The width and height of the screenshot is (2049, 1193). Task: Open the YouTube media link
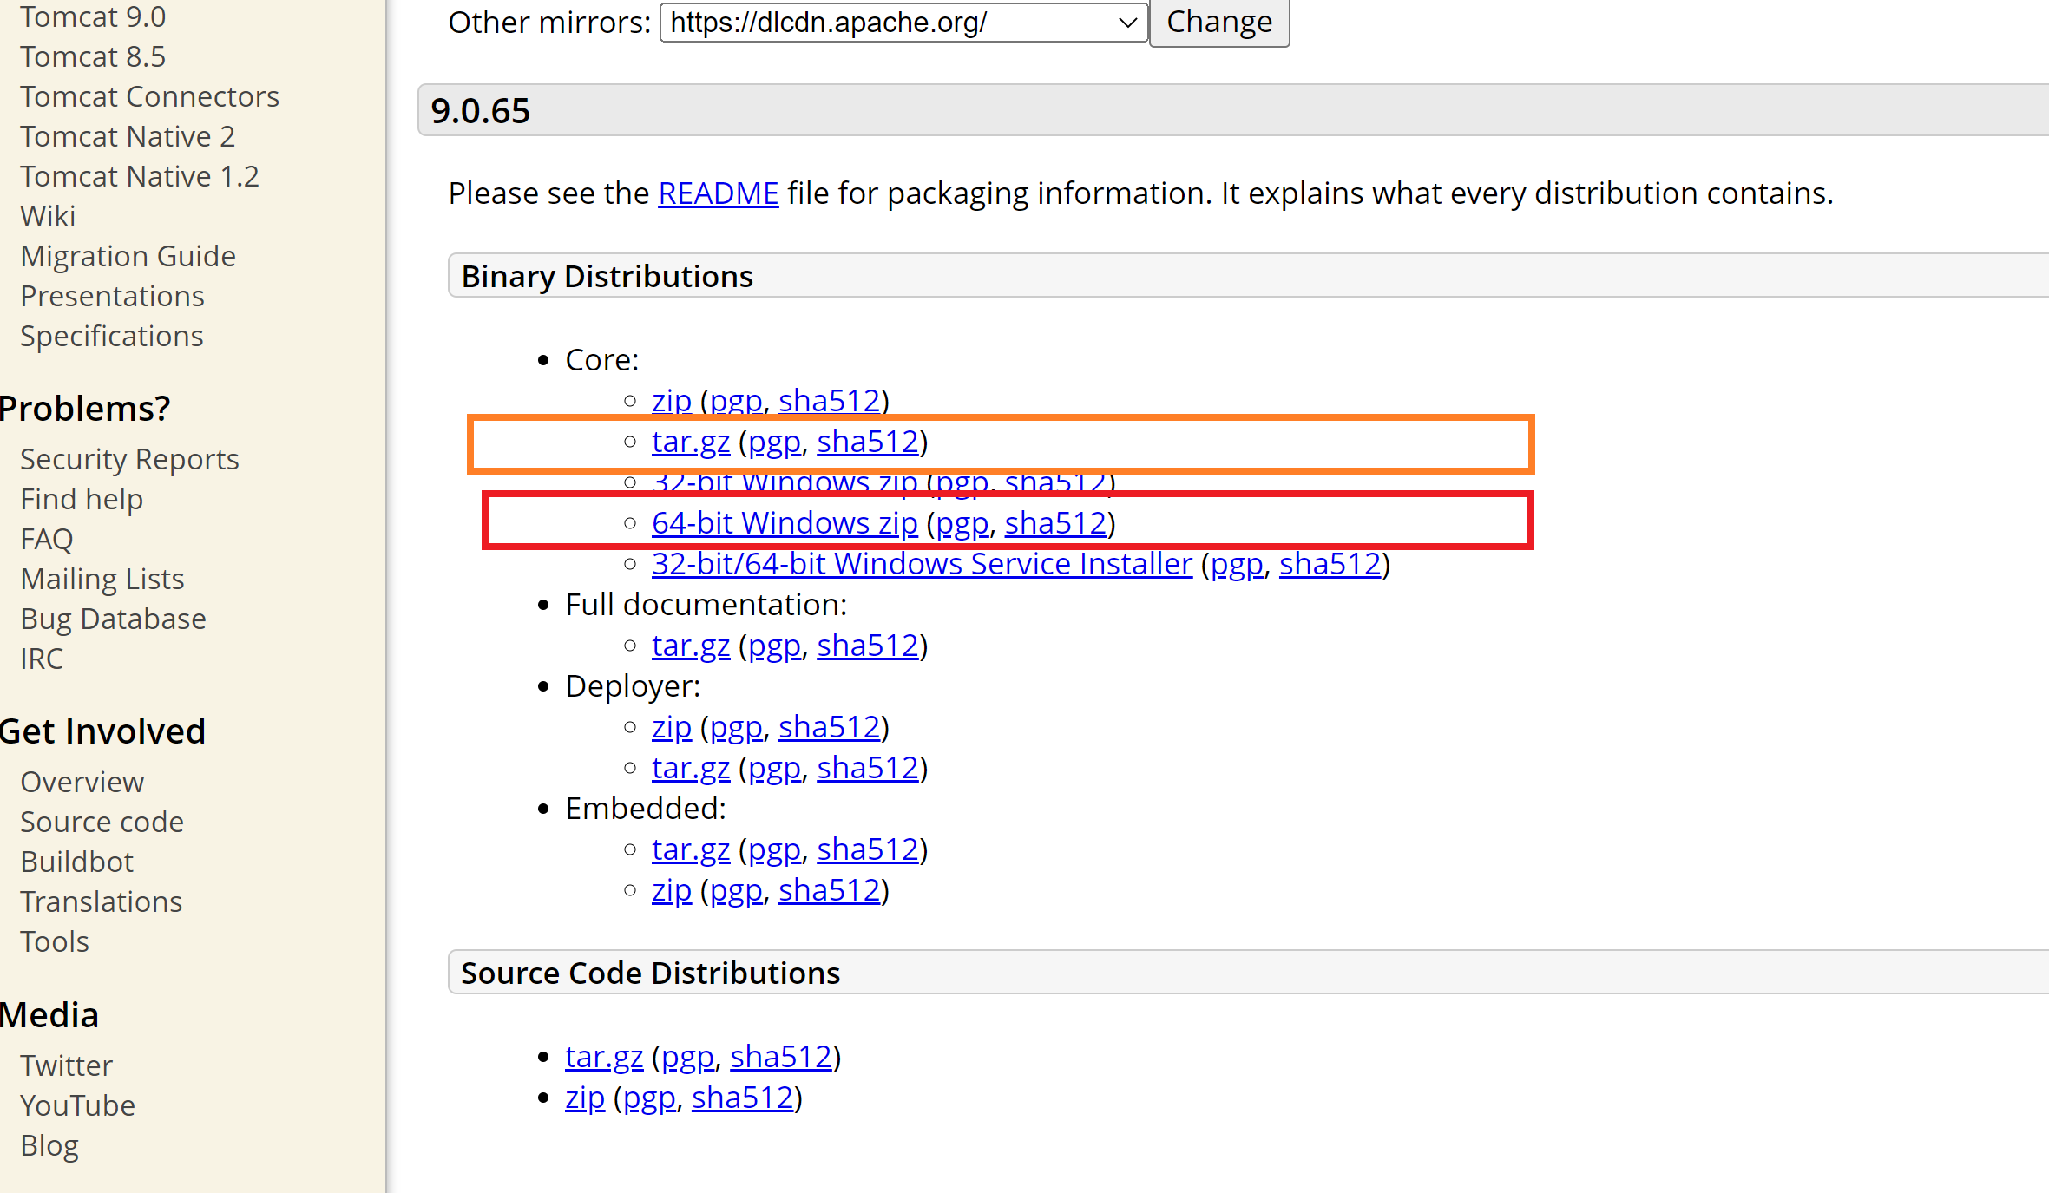point(77,1105)
